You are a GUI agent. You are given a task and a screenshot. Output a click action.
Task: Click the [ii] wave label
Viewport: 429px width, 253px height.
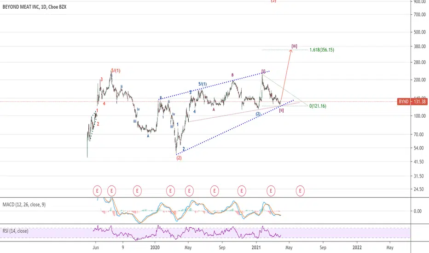point(281,110)
